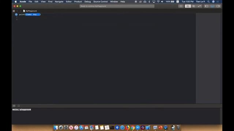Go forward in editor history
The image size is (234, 131).
coord(20,11)
